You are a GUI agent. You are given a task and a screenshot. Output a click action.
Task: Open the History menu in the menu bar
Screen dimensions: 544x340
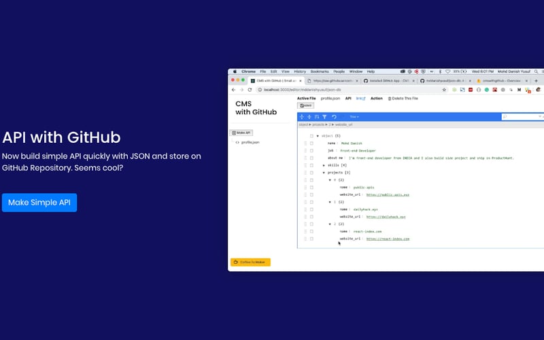300,71
